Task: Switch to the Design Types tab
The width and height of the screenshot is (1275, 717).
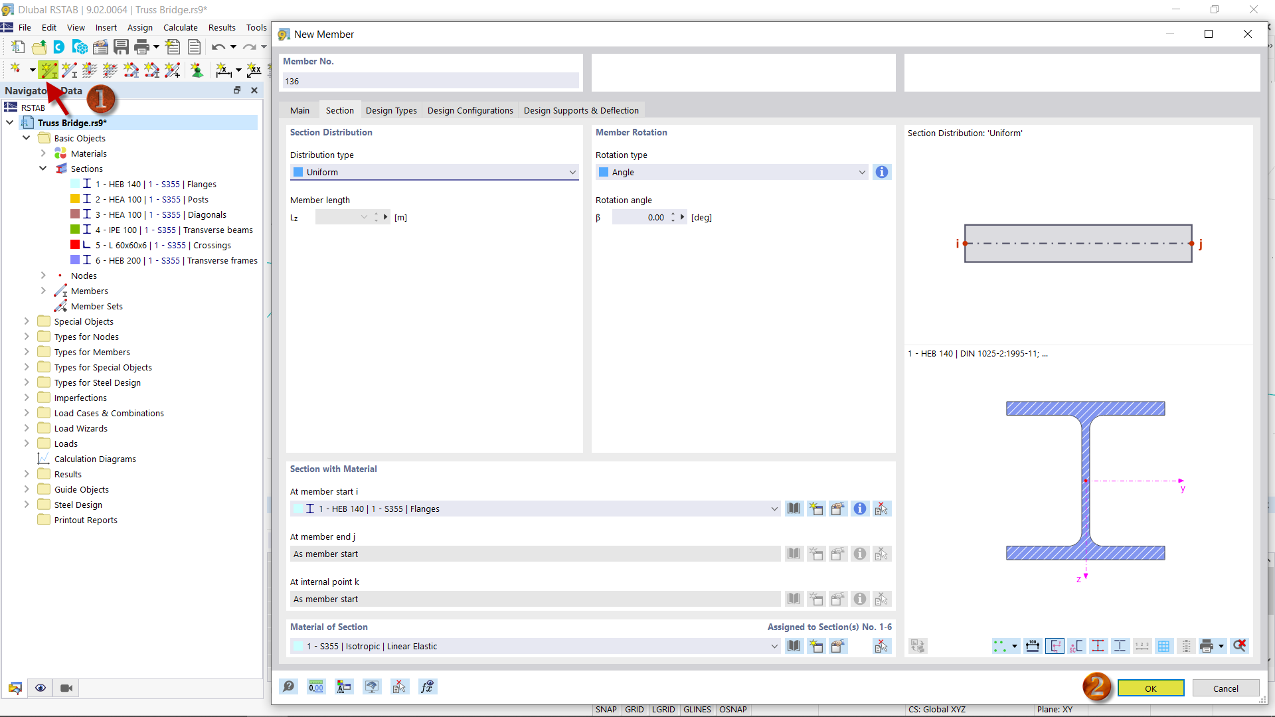Action: click(390, 110)
